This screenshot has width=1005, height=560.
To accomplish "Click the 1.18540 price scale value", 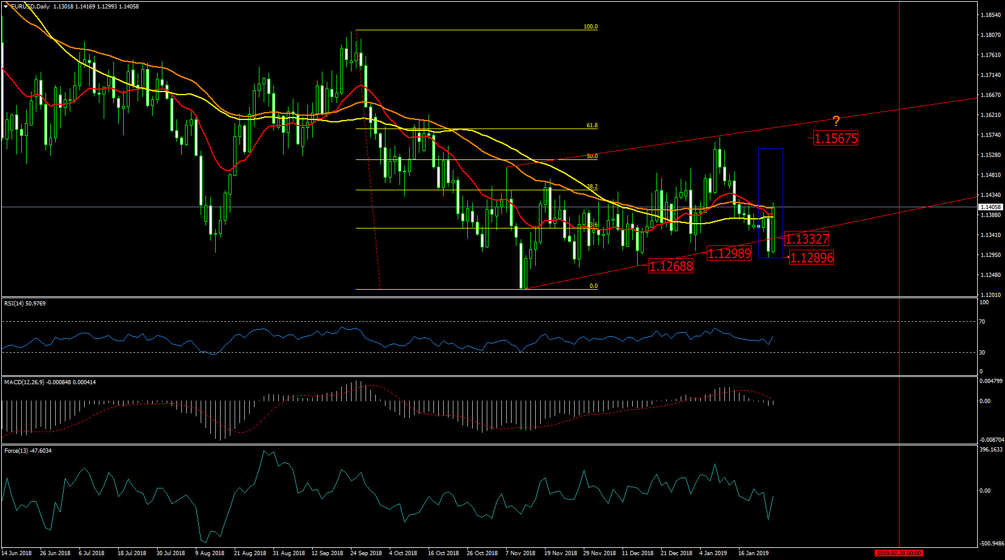I will (990, 15).
